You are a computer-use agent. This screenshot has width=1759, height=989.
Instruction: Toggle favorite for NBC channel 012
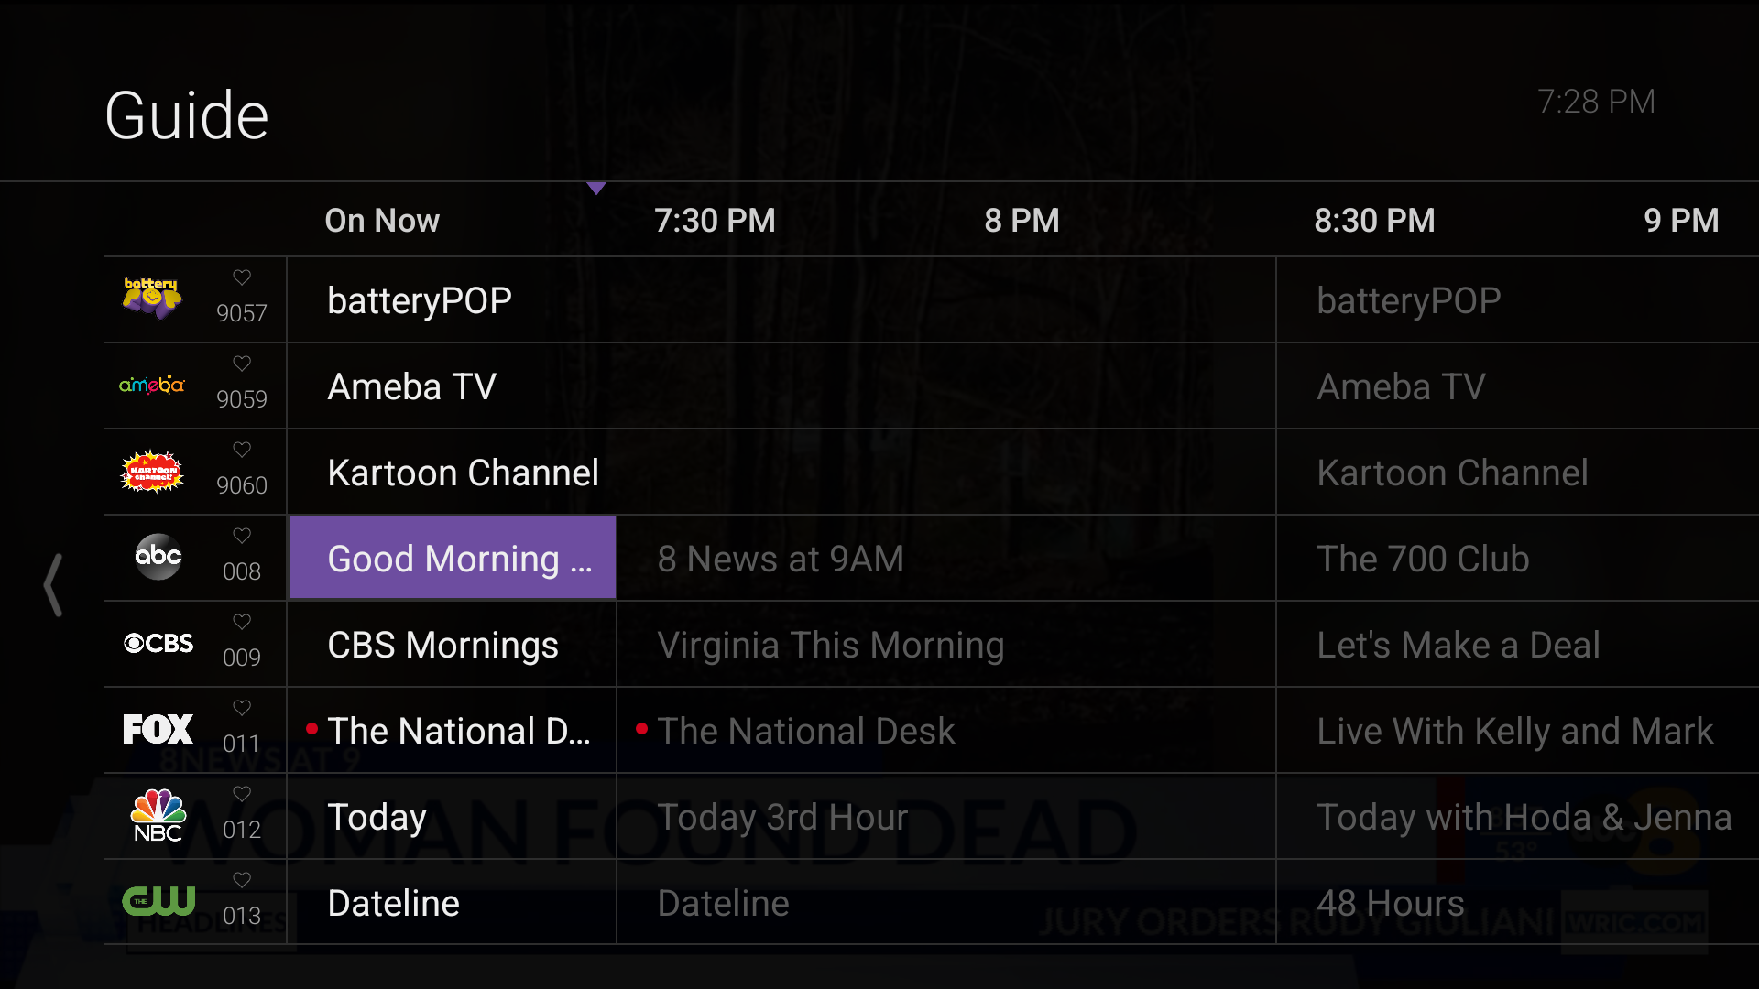coord(240,796)
